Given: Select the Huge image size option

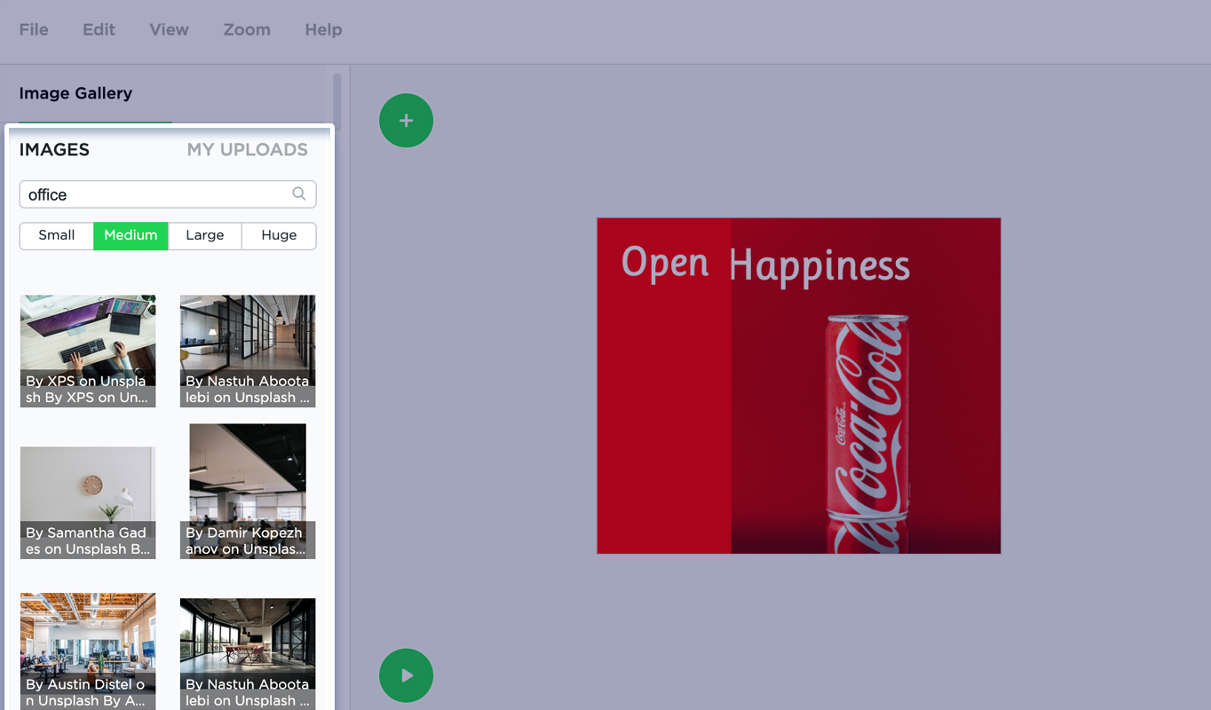Looking at the screenshot, I should point(279,235).
